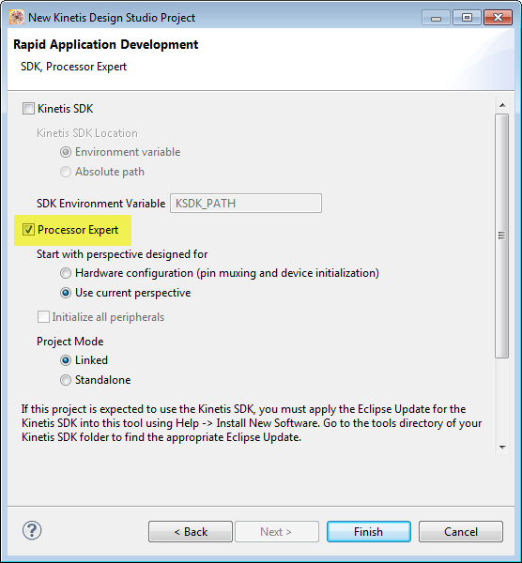Click the scrollbar down arrow
The image size is (522, 563).
click(502, 448)
